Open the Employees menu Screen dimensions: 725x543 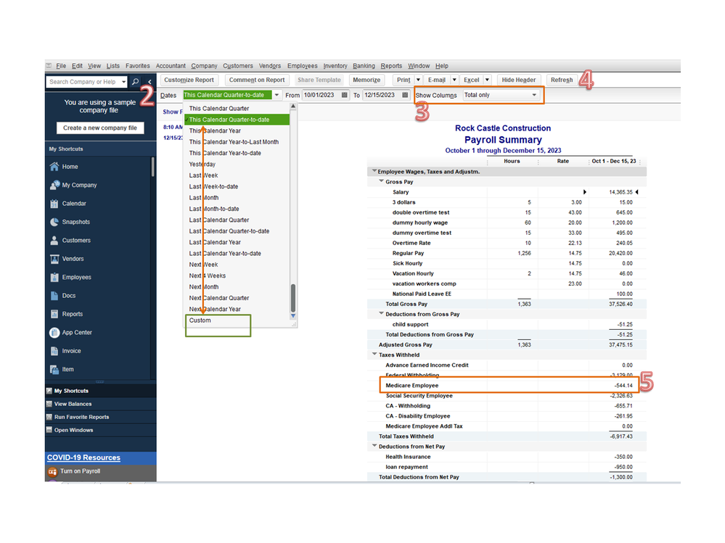coord(302,66)
